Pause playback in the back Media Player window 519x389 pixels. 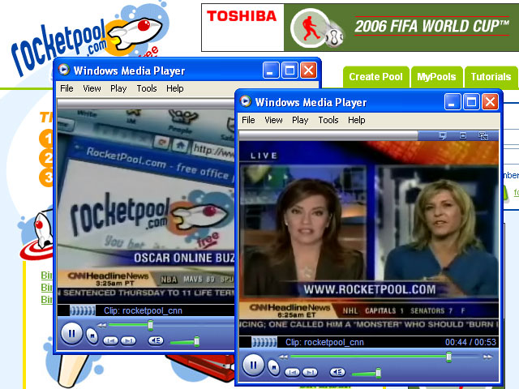point(71,333)
